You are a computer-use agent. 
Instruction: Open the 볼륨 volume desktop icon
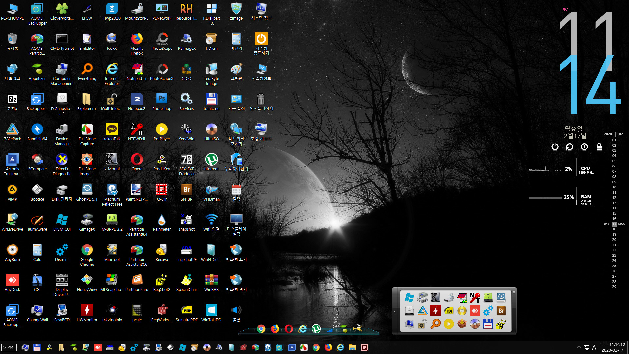coord(236,313)
